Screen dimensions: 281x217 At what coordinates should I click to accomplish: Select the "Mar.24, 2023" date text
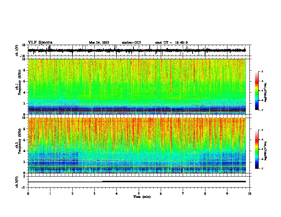[x=99, y=43]
